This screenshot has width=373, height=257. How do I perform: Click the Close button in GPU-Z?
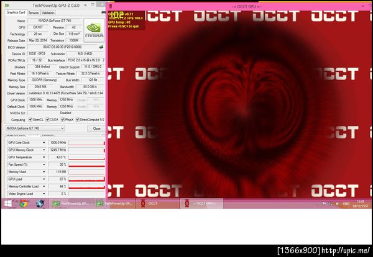pos(96,128)
